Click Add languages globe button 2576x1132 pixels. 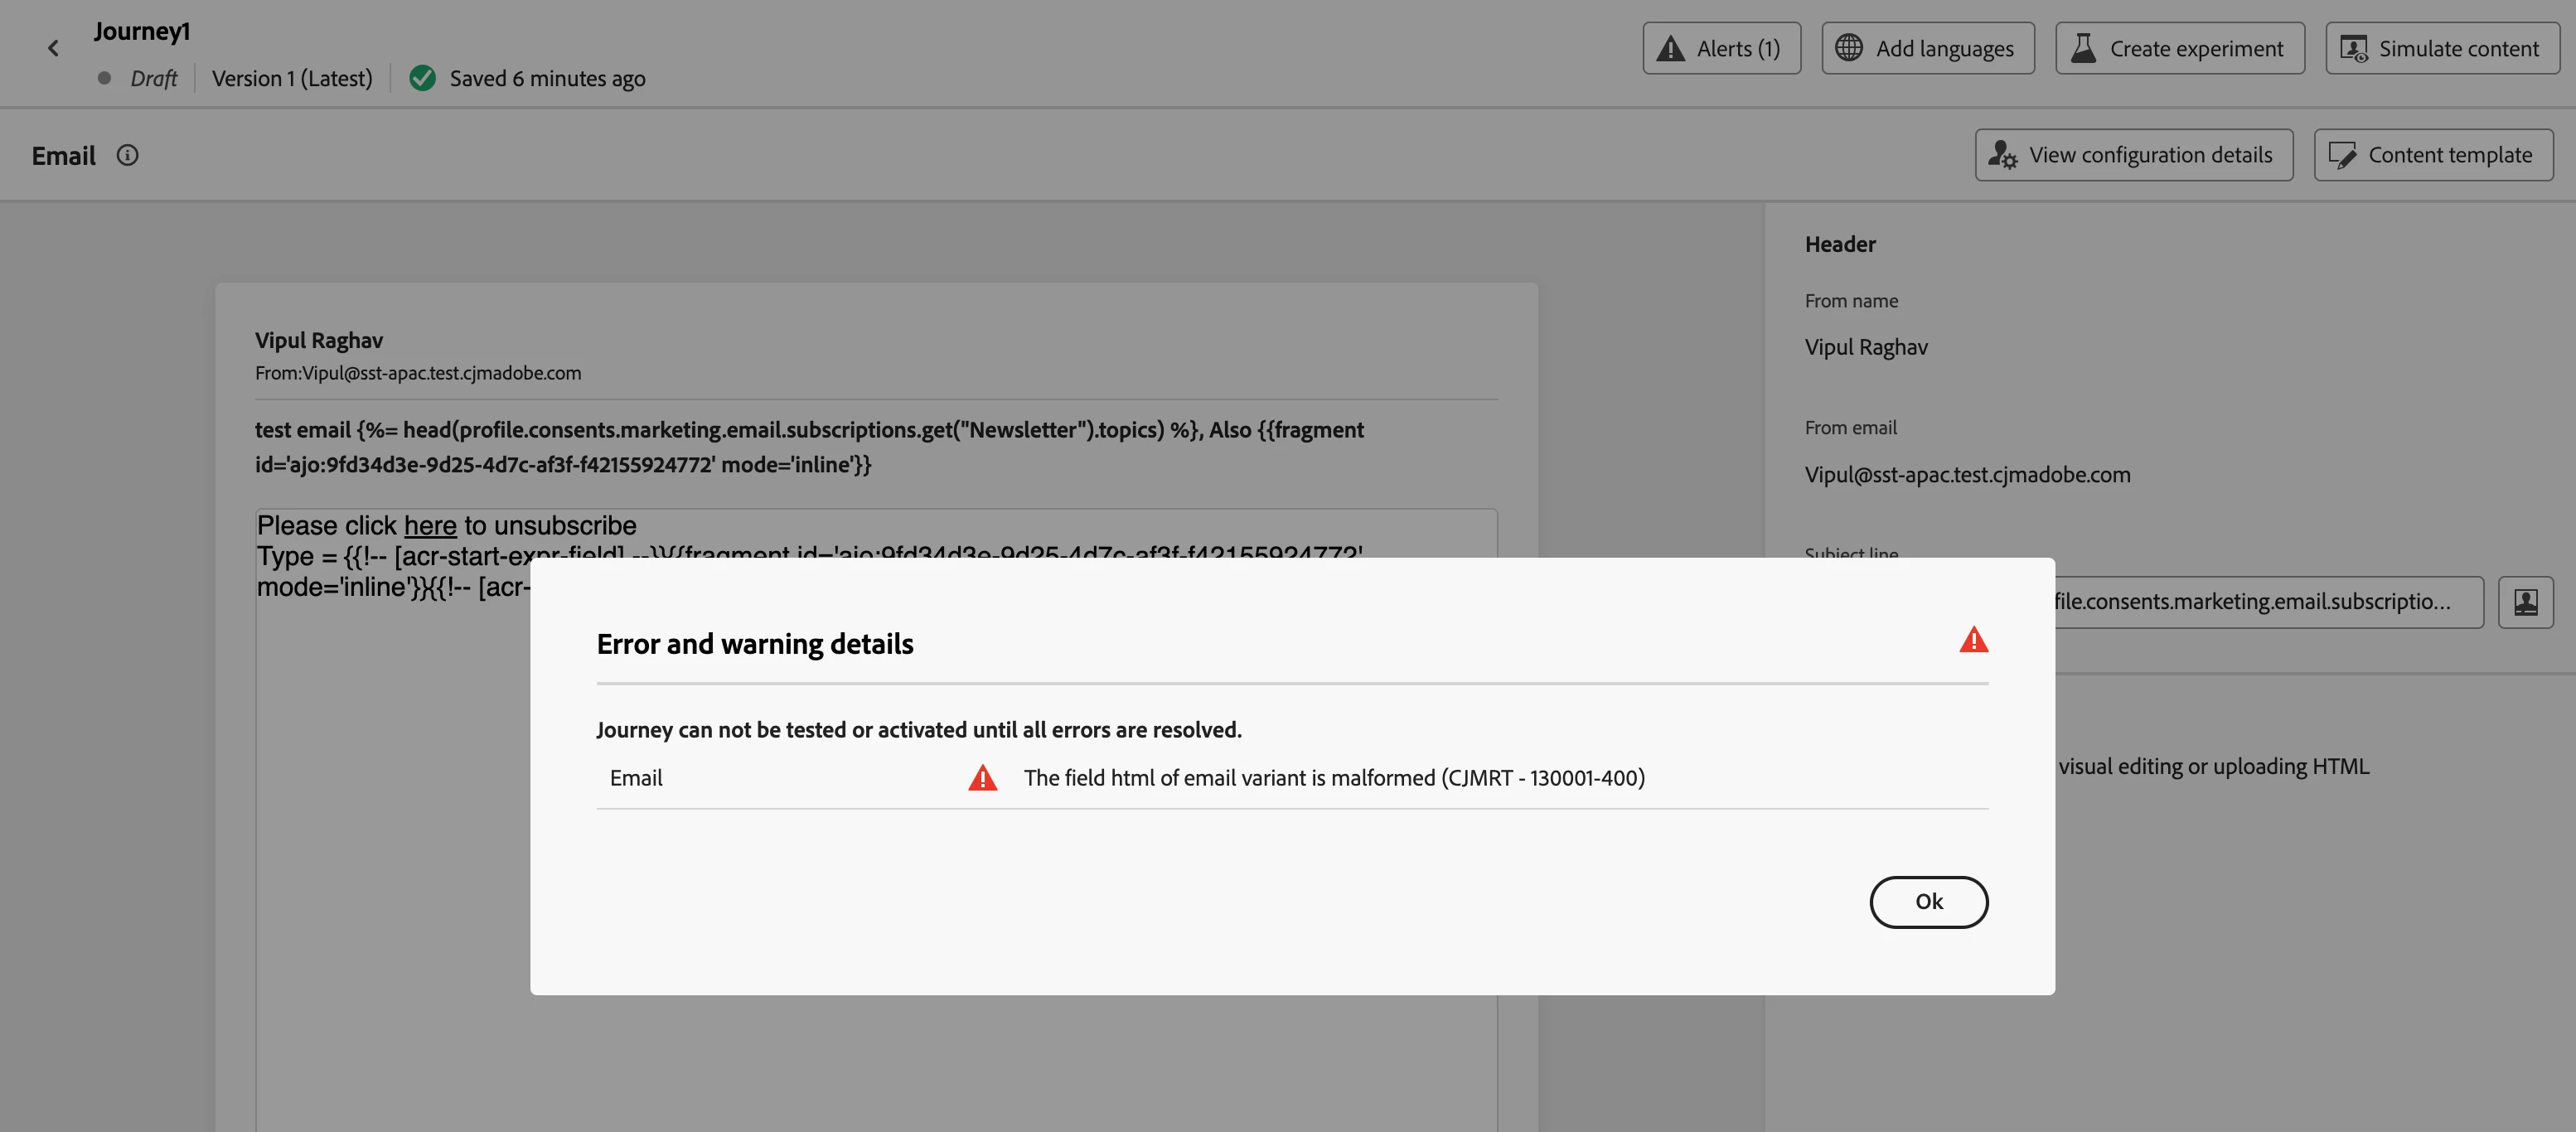[x=1927, y=48]
